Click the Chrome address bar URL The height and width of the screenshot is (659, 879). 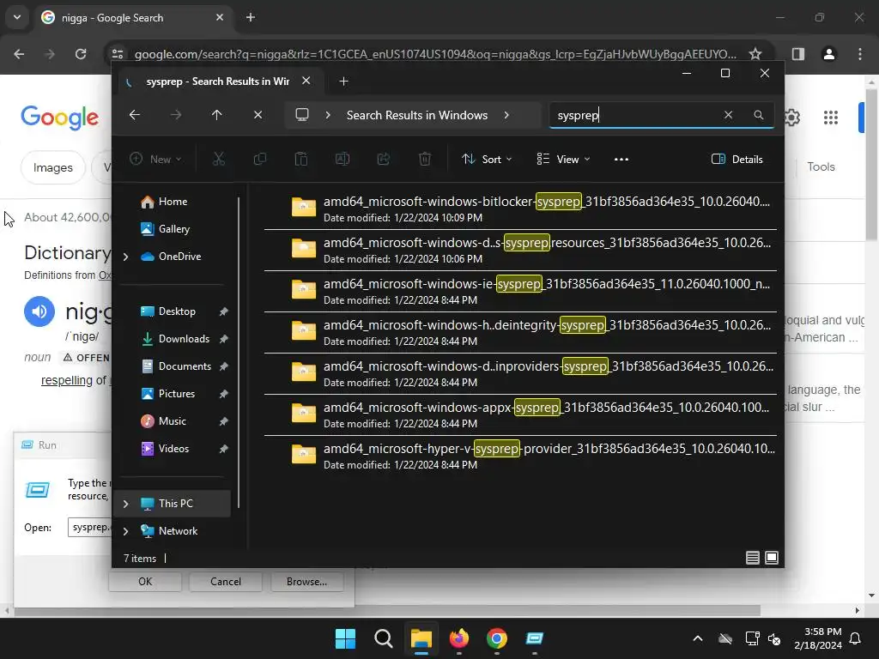pyautogui.click(x=435, y=54)
